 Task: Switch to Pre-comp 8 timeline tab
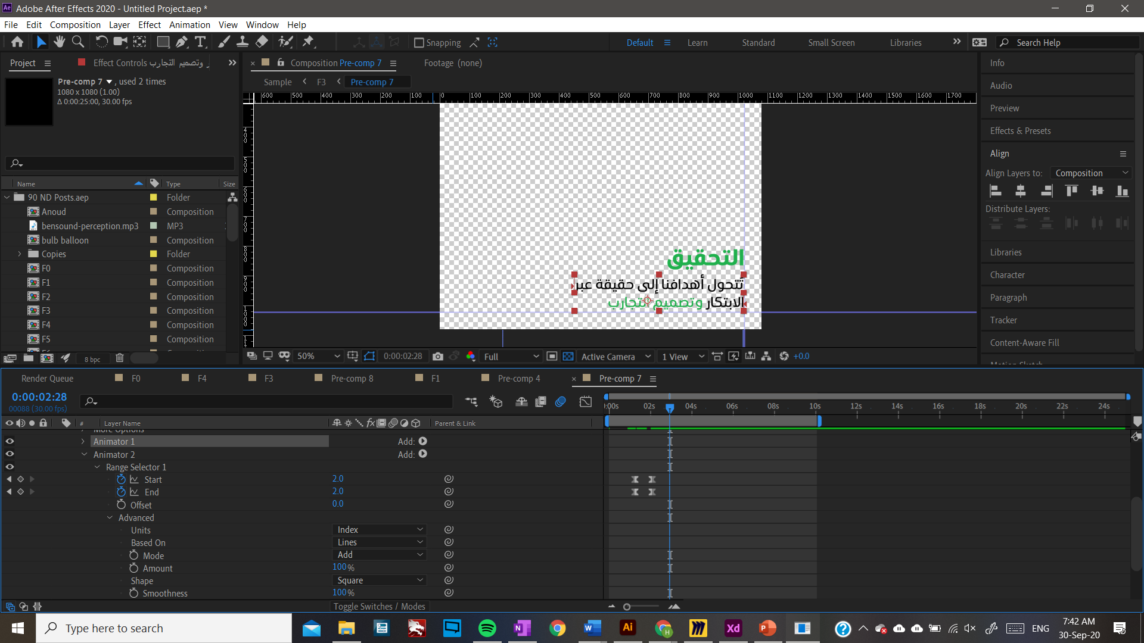(352, 379)
